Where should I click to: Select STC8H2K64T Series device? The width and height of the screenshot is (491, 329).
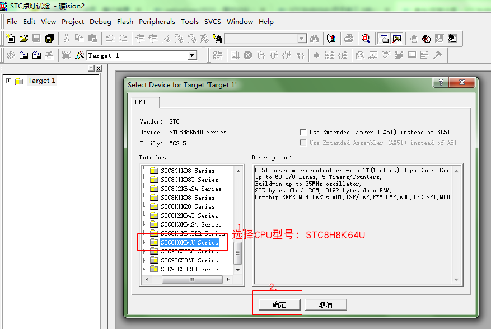coord(189,215)
